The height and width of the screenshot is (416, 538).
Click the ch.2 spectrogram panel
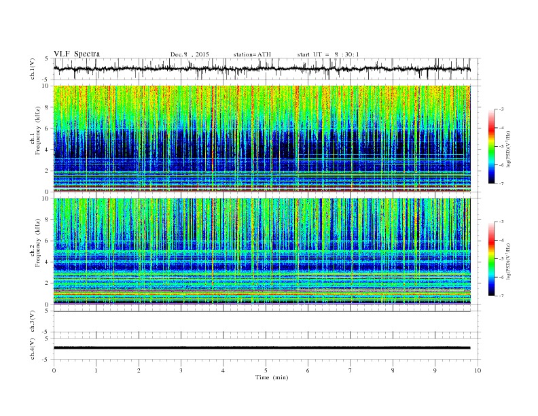(x=262, y=252)
